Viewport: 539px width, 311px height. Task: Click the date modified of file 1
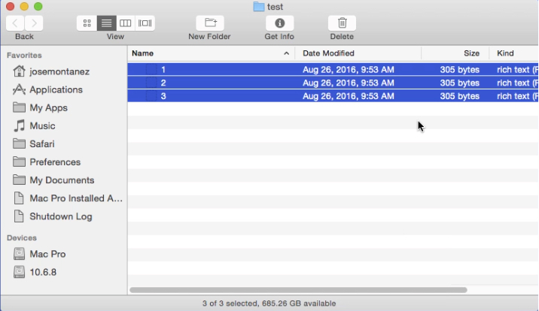(349, 70)
